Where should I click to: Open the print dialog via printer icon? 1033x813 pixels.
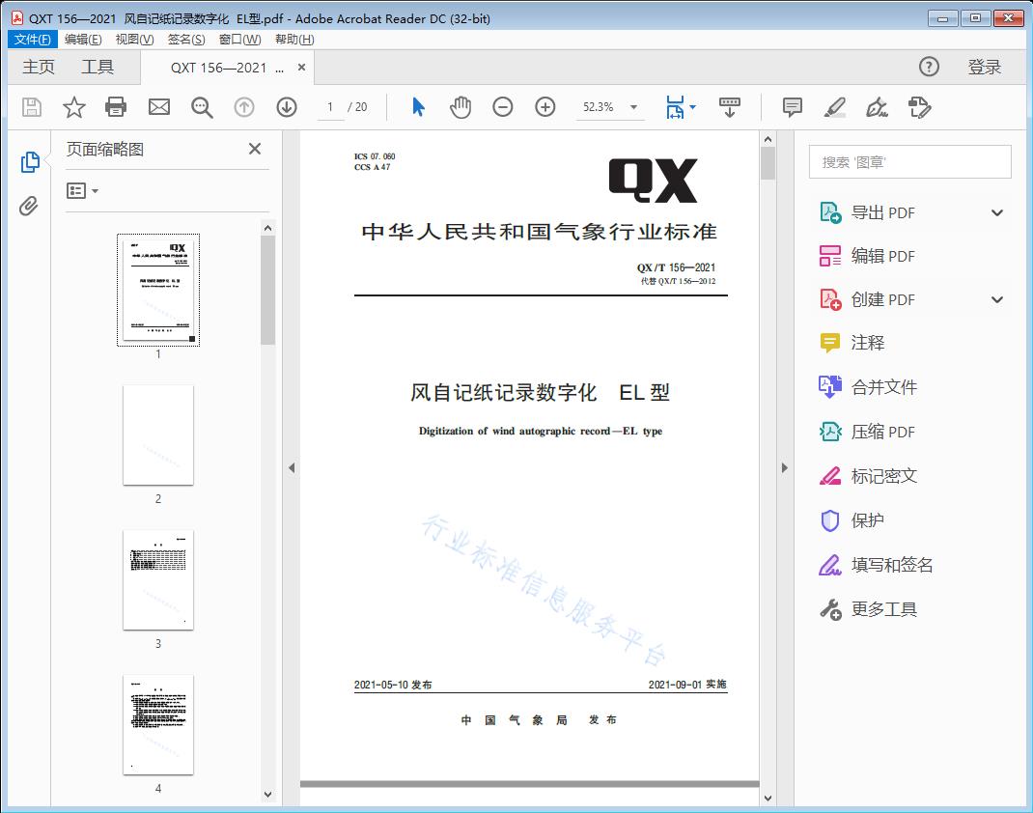pos(116,107)
